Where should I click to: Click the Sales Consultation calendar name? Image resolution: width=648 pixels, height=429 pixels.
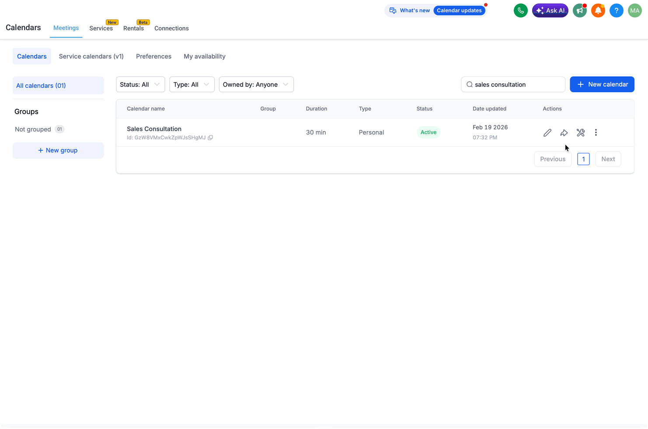(x=154, y=129)
